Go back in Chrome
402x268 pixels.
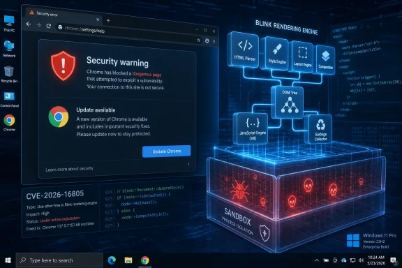29,24
